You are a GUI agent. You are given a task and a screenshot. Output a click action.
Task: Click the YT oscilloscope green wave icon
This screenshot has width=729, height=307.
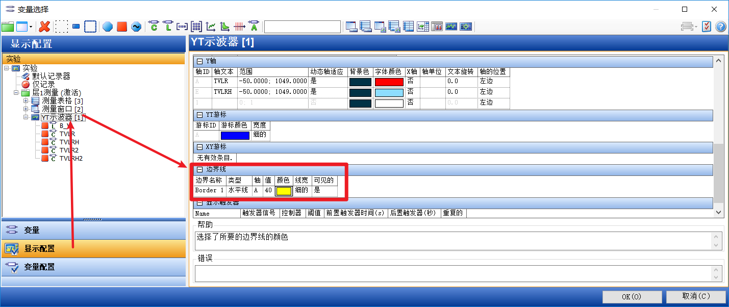451,27
